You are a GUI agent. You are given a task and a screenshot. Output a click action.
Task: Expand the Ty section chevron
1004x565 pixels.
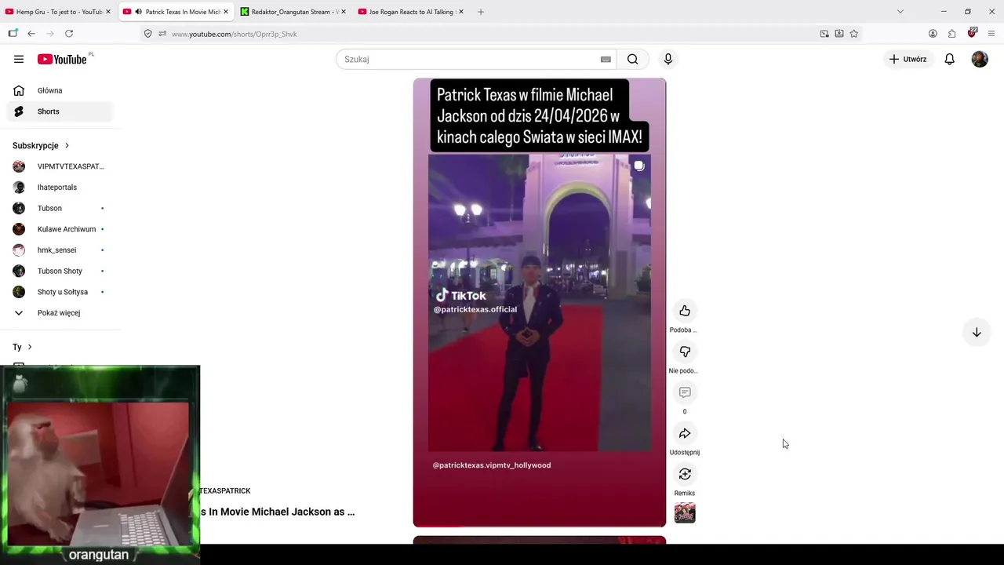(30, 347)
